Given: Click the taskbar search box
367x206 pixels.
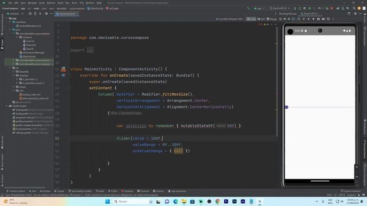Looking at the screenshot, I should [x=133, y=201].
